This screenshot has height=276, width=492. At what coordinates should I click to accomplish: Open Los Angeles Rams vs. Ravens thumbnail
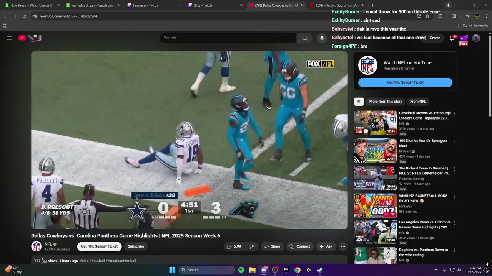pyautogui.click(x=375, y=232)
